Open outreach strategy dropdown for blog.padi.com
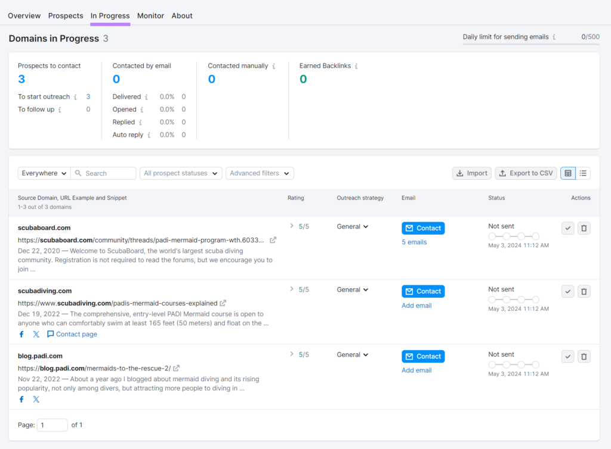 [x=352, y=355]
